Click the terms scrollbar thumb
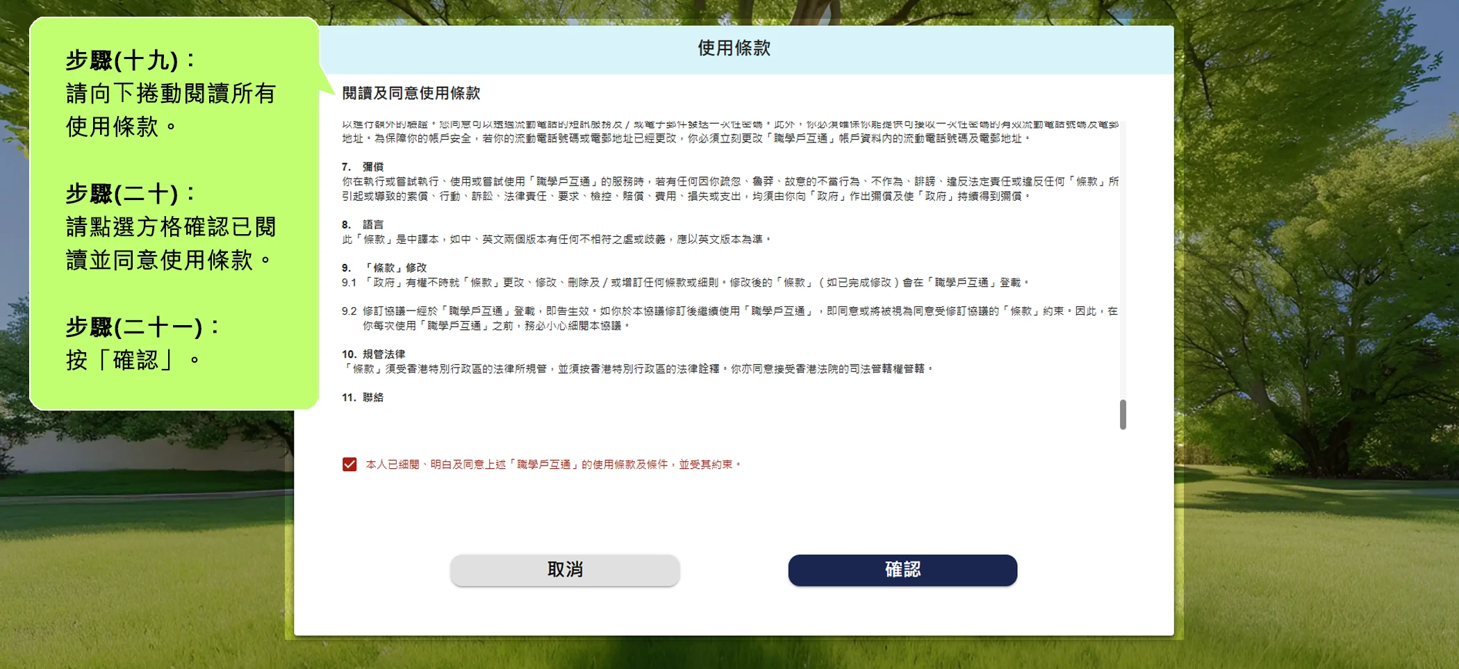Image resolution: width=1459 pixels, height=669 pixels. 1123,415
